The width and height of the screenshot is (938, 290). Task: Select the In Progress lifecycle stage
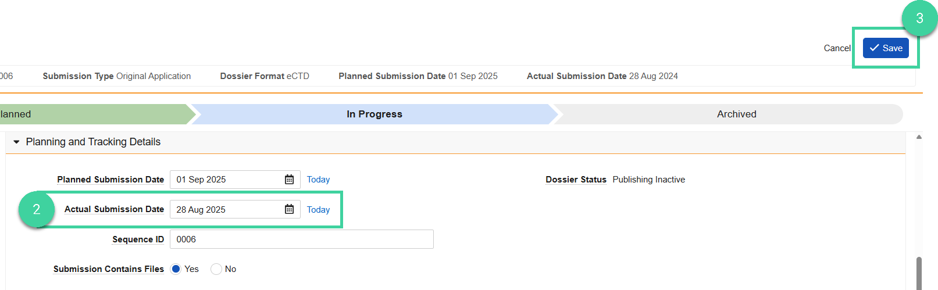pyautogui.click(x=375, y=114)
